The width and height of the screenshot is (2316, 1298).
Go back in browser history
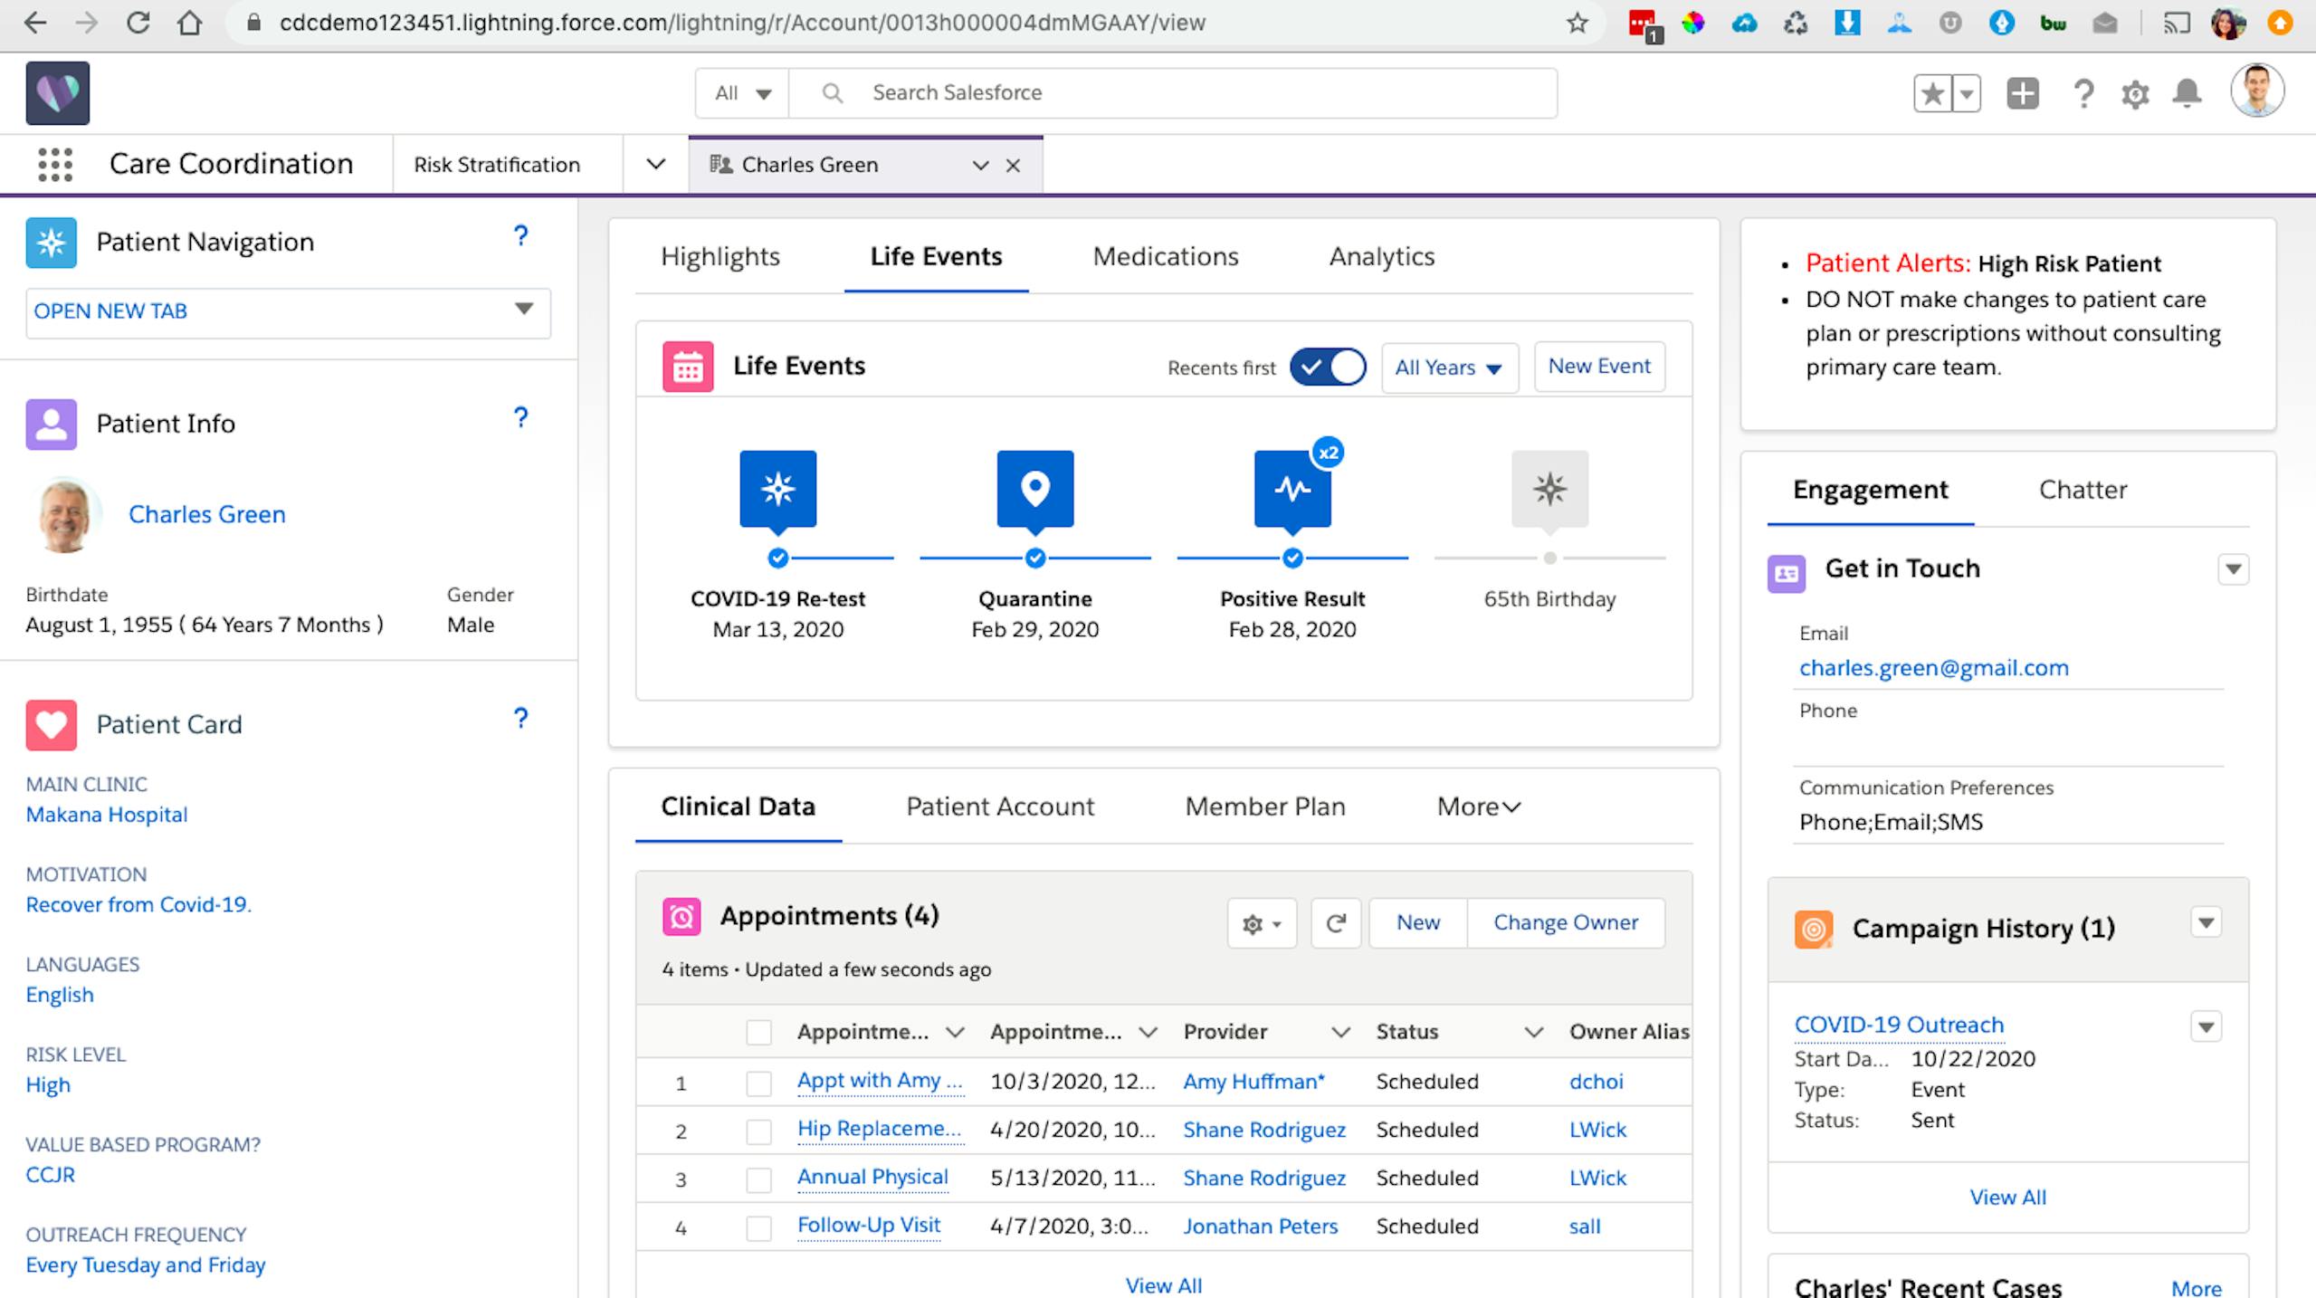34,23
